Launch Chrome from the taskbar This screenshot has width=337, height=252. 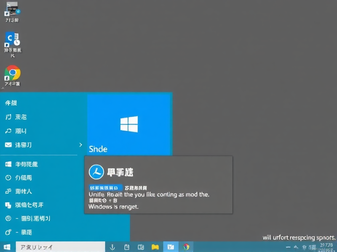pyautogui.click(x=186, y=247)
